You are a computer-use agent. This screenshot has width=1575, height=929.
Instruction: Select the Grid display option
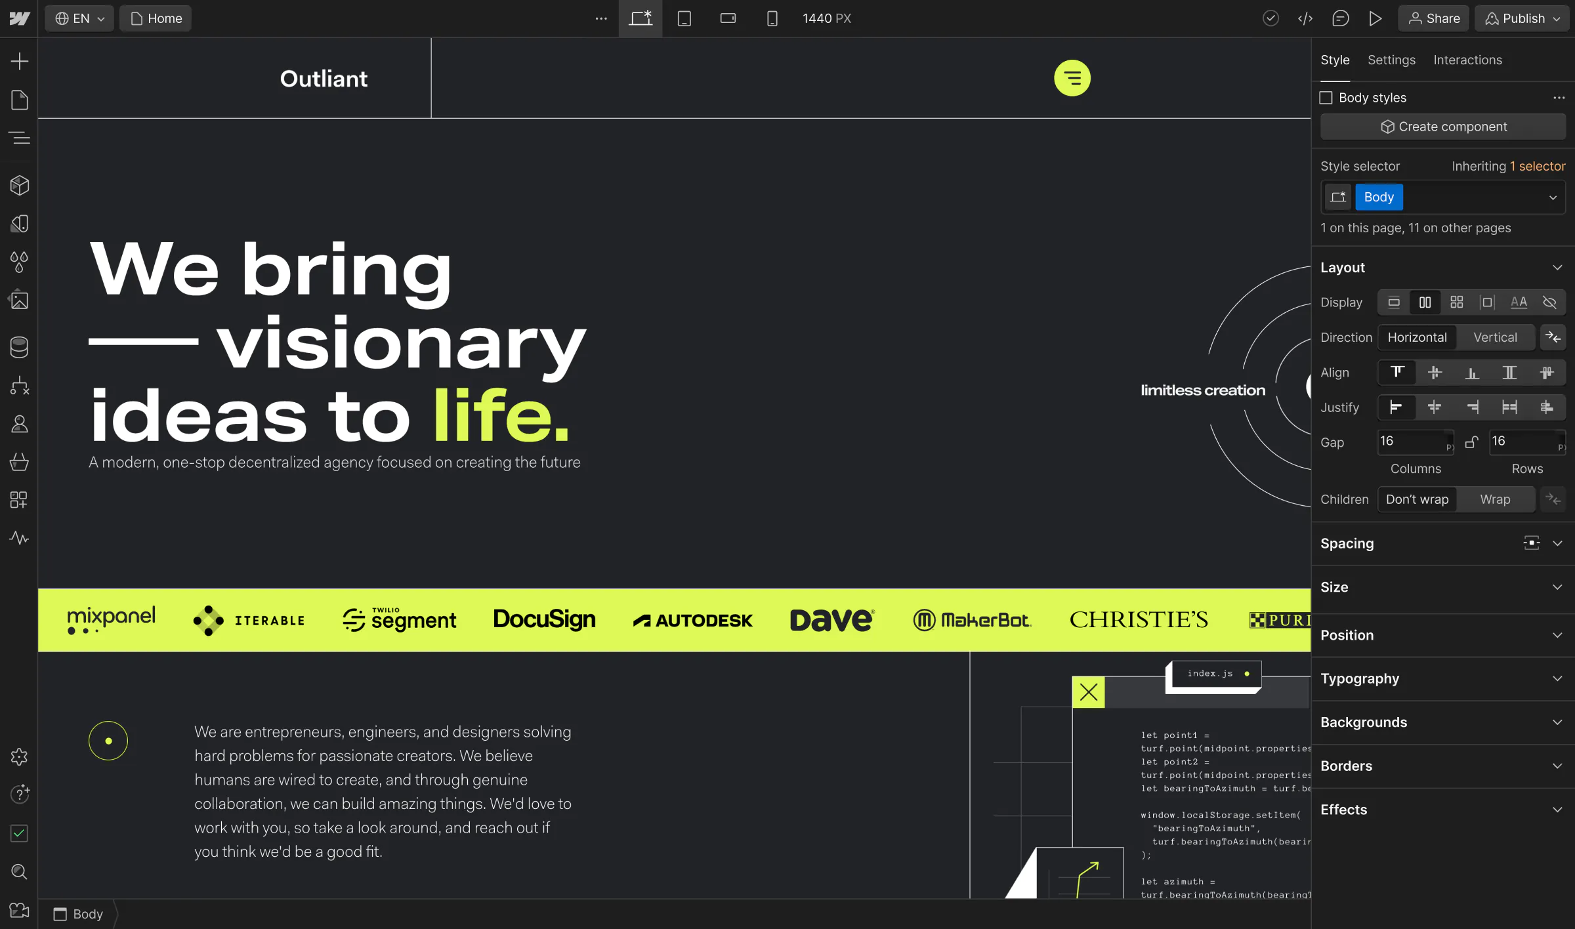[1456, 302]
